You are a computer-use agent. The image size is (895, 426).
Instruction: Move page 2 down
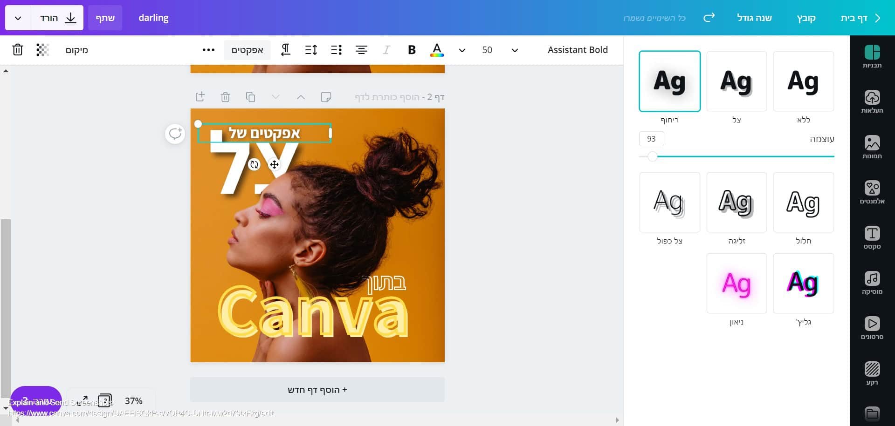click(275, 97)
